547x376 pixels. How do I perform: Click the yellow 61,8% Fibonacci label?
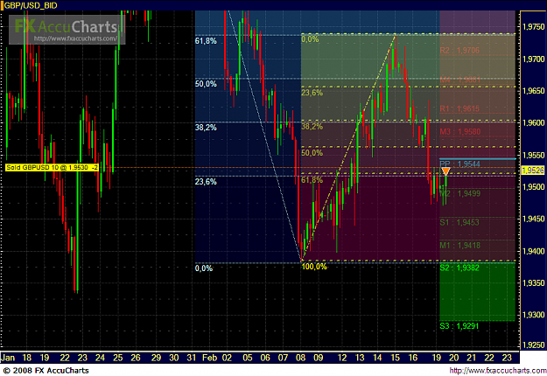pyautogui.click(x=312, y=180)
